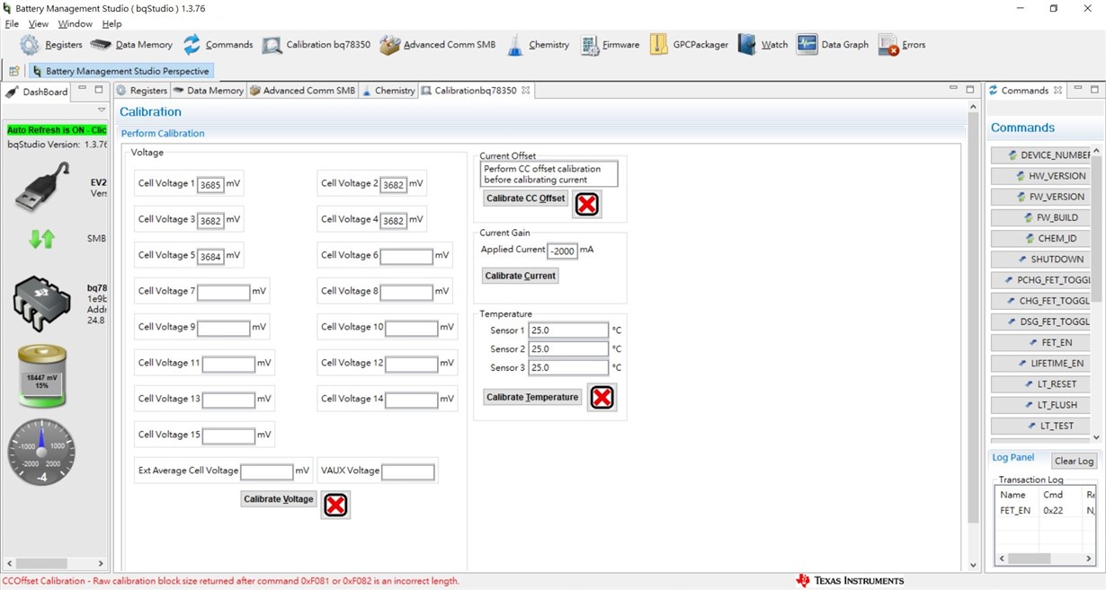Focus the Cell Voltage 1 input field
This screenshot has width=1106, height=590.
pyautogui.click(x=210, y=184)
